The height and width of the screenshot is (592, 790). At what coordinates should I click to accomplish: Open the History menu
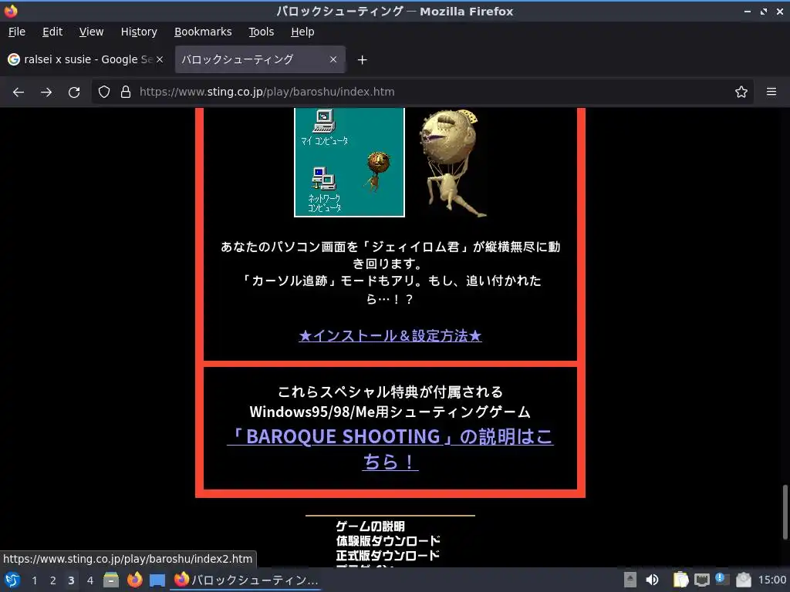click(x=139, y=32)
